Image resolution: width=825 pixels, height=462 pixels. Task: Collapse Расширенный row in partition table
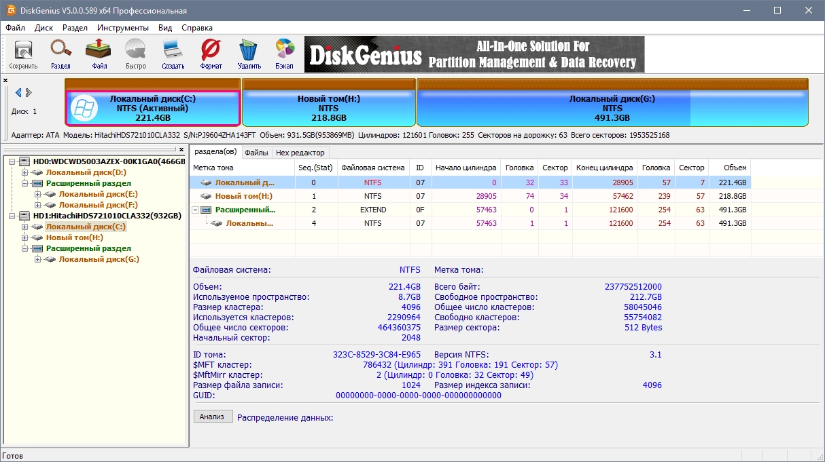(x=196, y=210)
